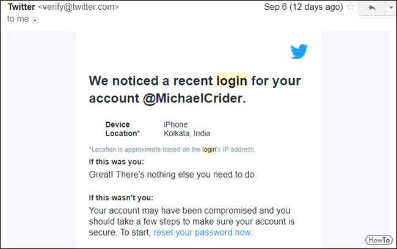This screenshot has width=397, height=249.
Task: Click the reply arrow button
Action: coord(372,8)
